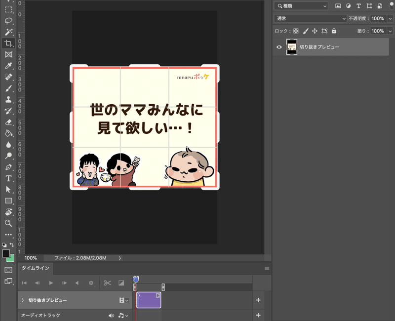
Task: Select the Spot Healing Brush tool
Action: (x=8, y=77)
